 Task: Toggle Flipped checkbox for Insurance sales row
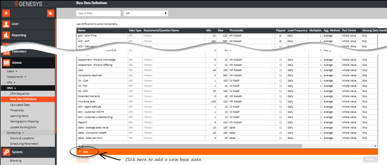(x=280, y=101)
